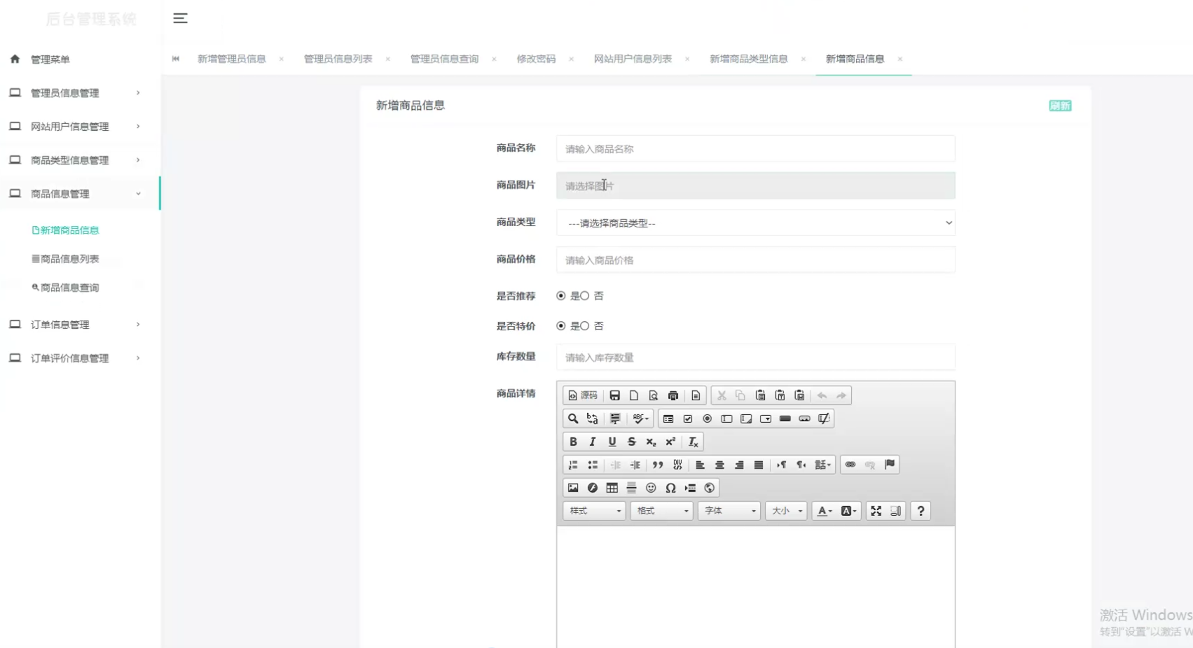Screen dimensions: 1193x648
Task: Align text to the left
Action: (x=700, y=465)
